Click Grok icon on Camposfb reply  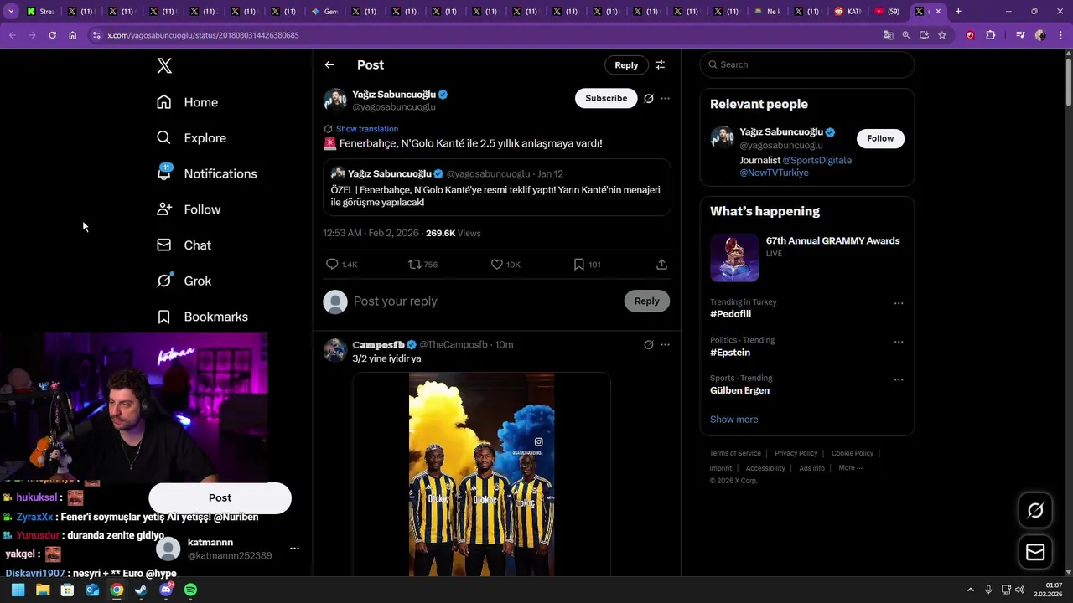pos(649,344)
